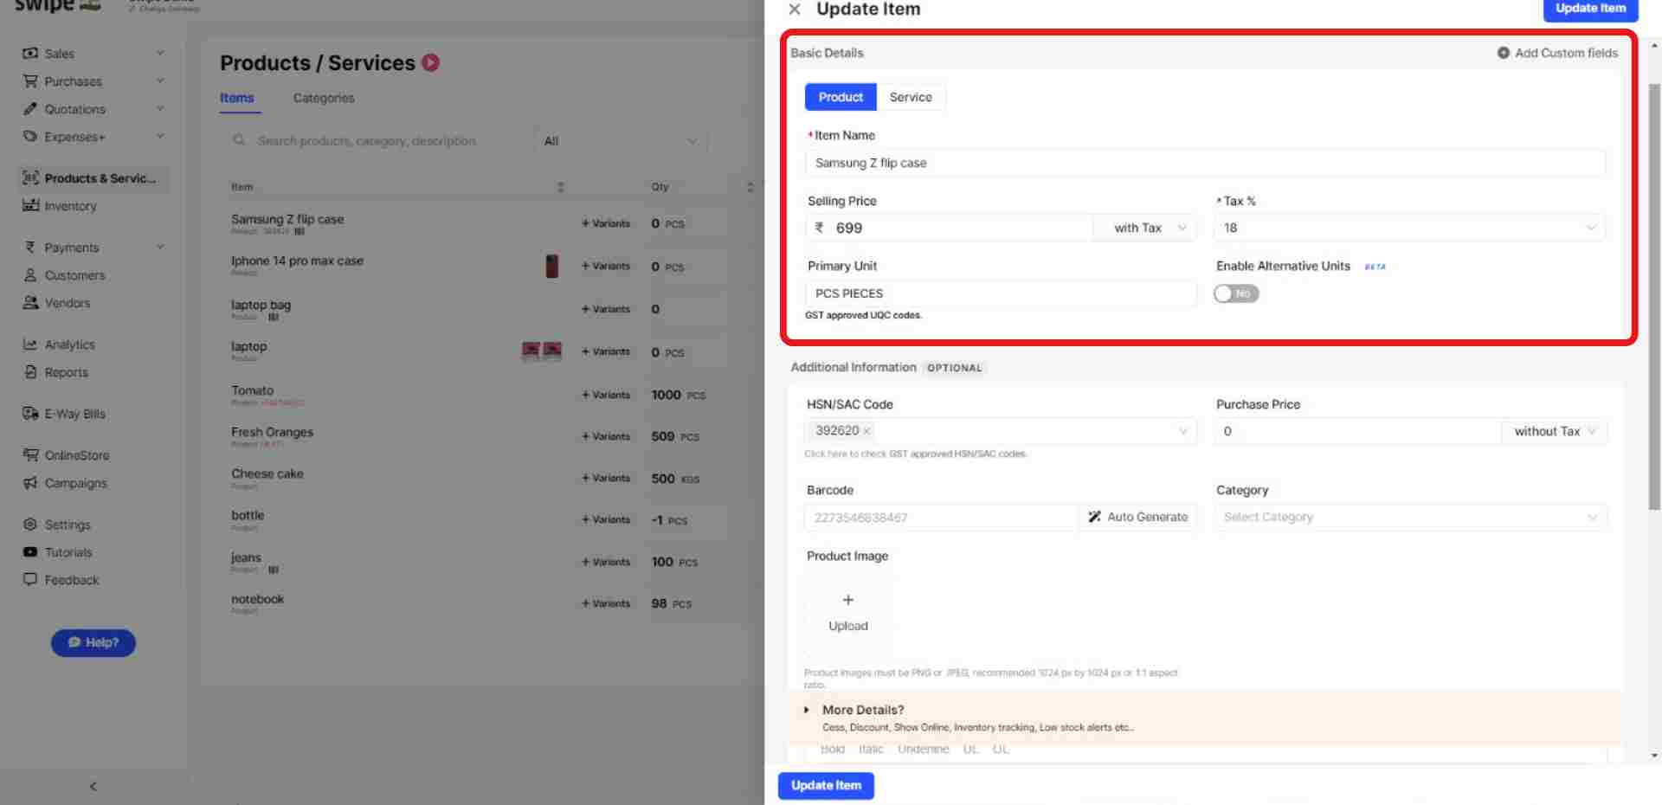
Task: Click the Auto Generate wand icon
Action: pos(1094,517)
